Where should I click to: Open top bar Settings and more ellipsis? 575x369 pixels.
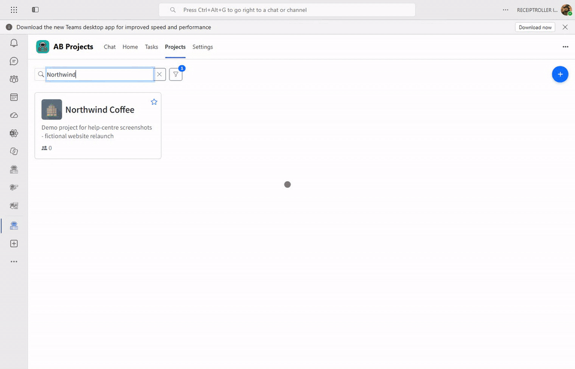[506, 10]
